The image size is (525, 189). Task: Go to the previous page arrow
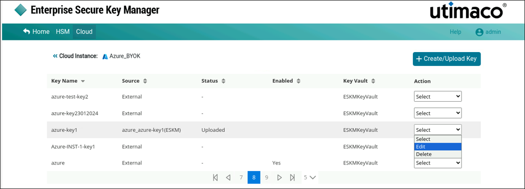pyautogui.click(x=228, y=178)
